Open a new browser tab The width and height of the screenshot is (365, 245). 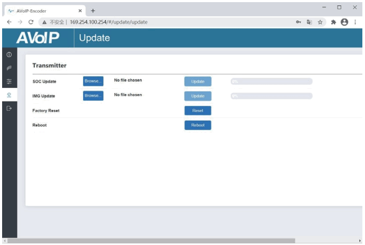(93, 11)
